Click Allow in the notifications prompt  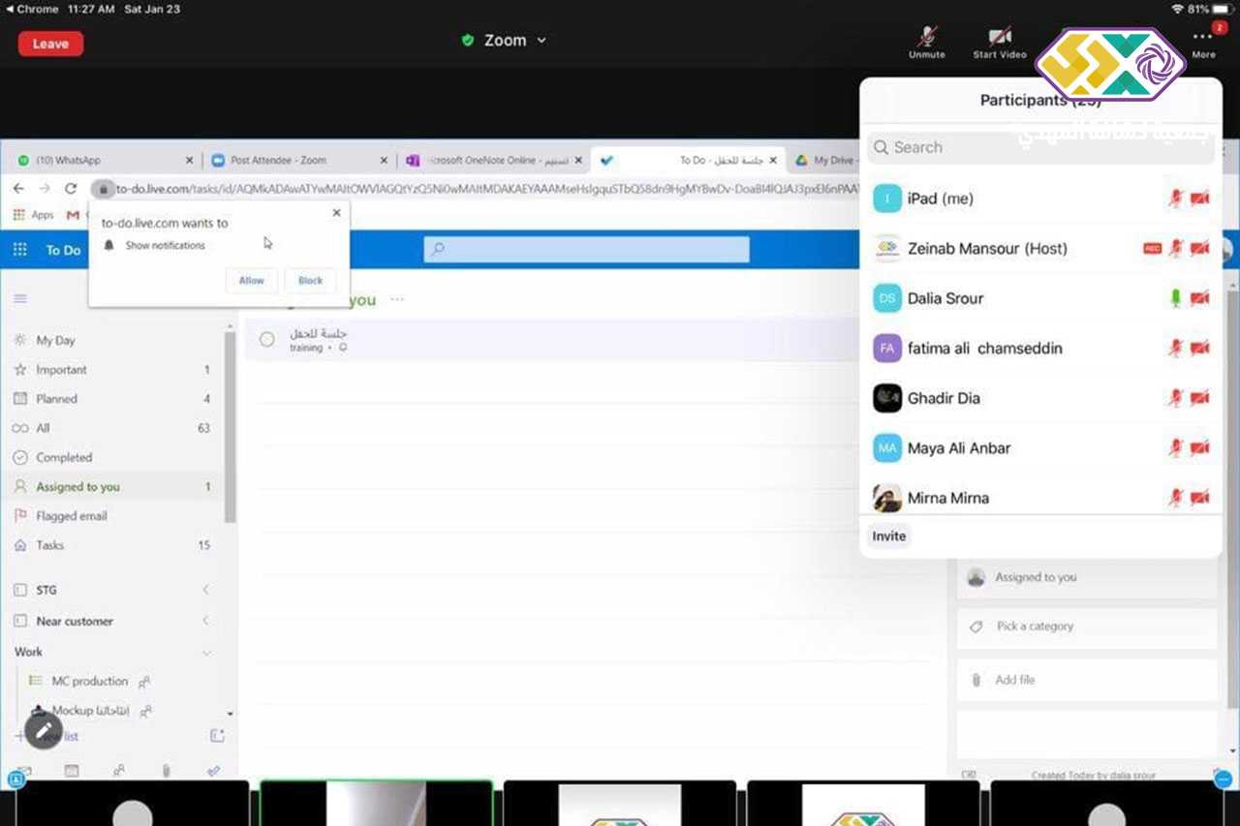252,281
